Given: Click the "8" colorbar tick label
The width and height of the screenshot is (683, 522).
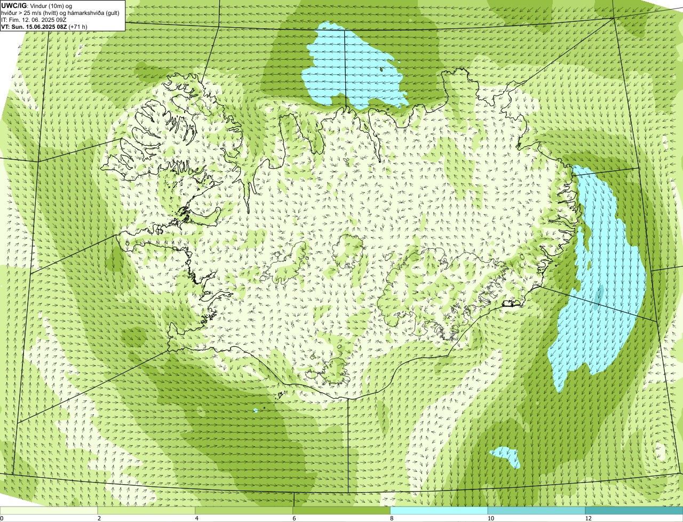Looking at the screenshot, I should pos(392,518).
